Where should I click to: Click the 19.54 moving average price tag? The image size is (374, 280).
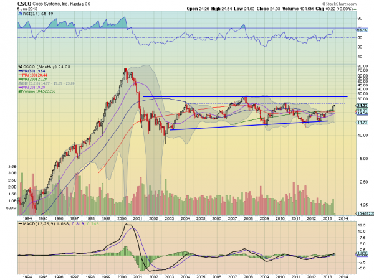click(x=362, y=113)
